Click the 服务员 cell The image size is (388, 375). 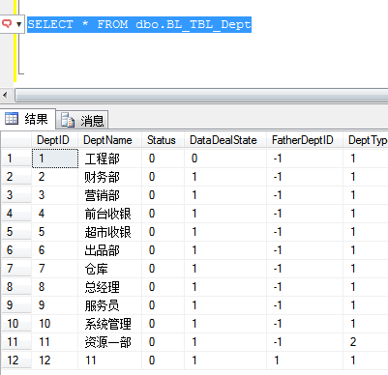[109, 305]
